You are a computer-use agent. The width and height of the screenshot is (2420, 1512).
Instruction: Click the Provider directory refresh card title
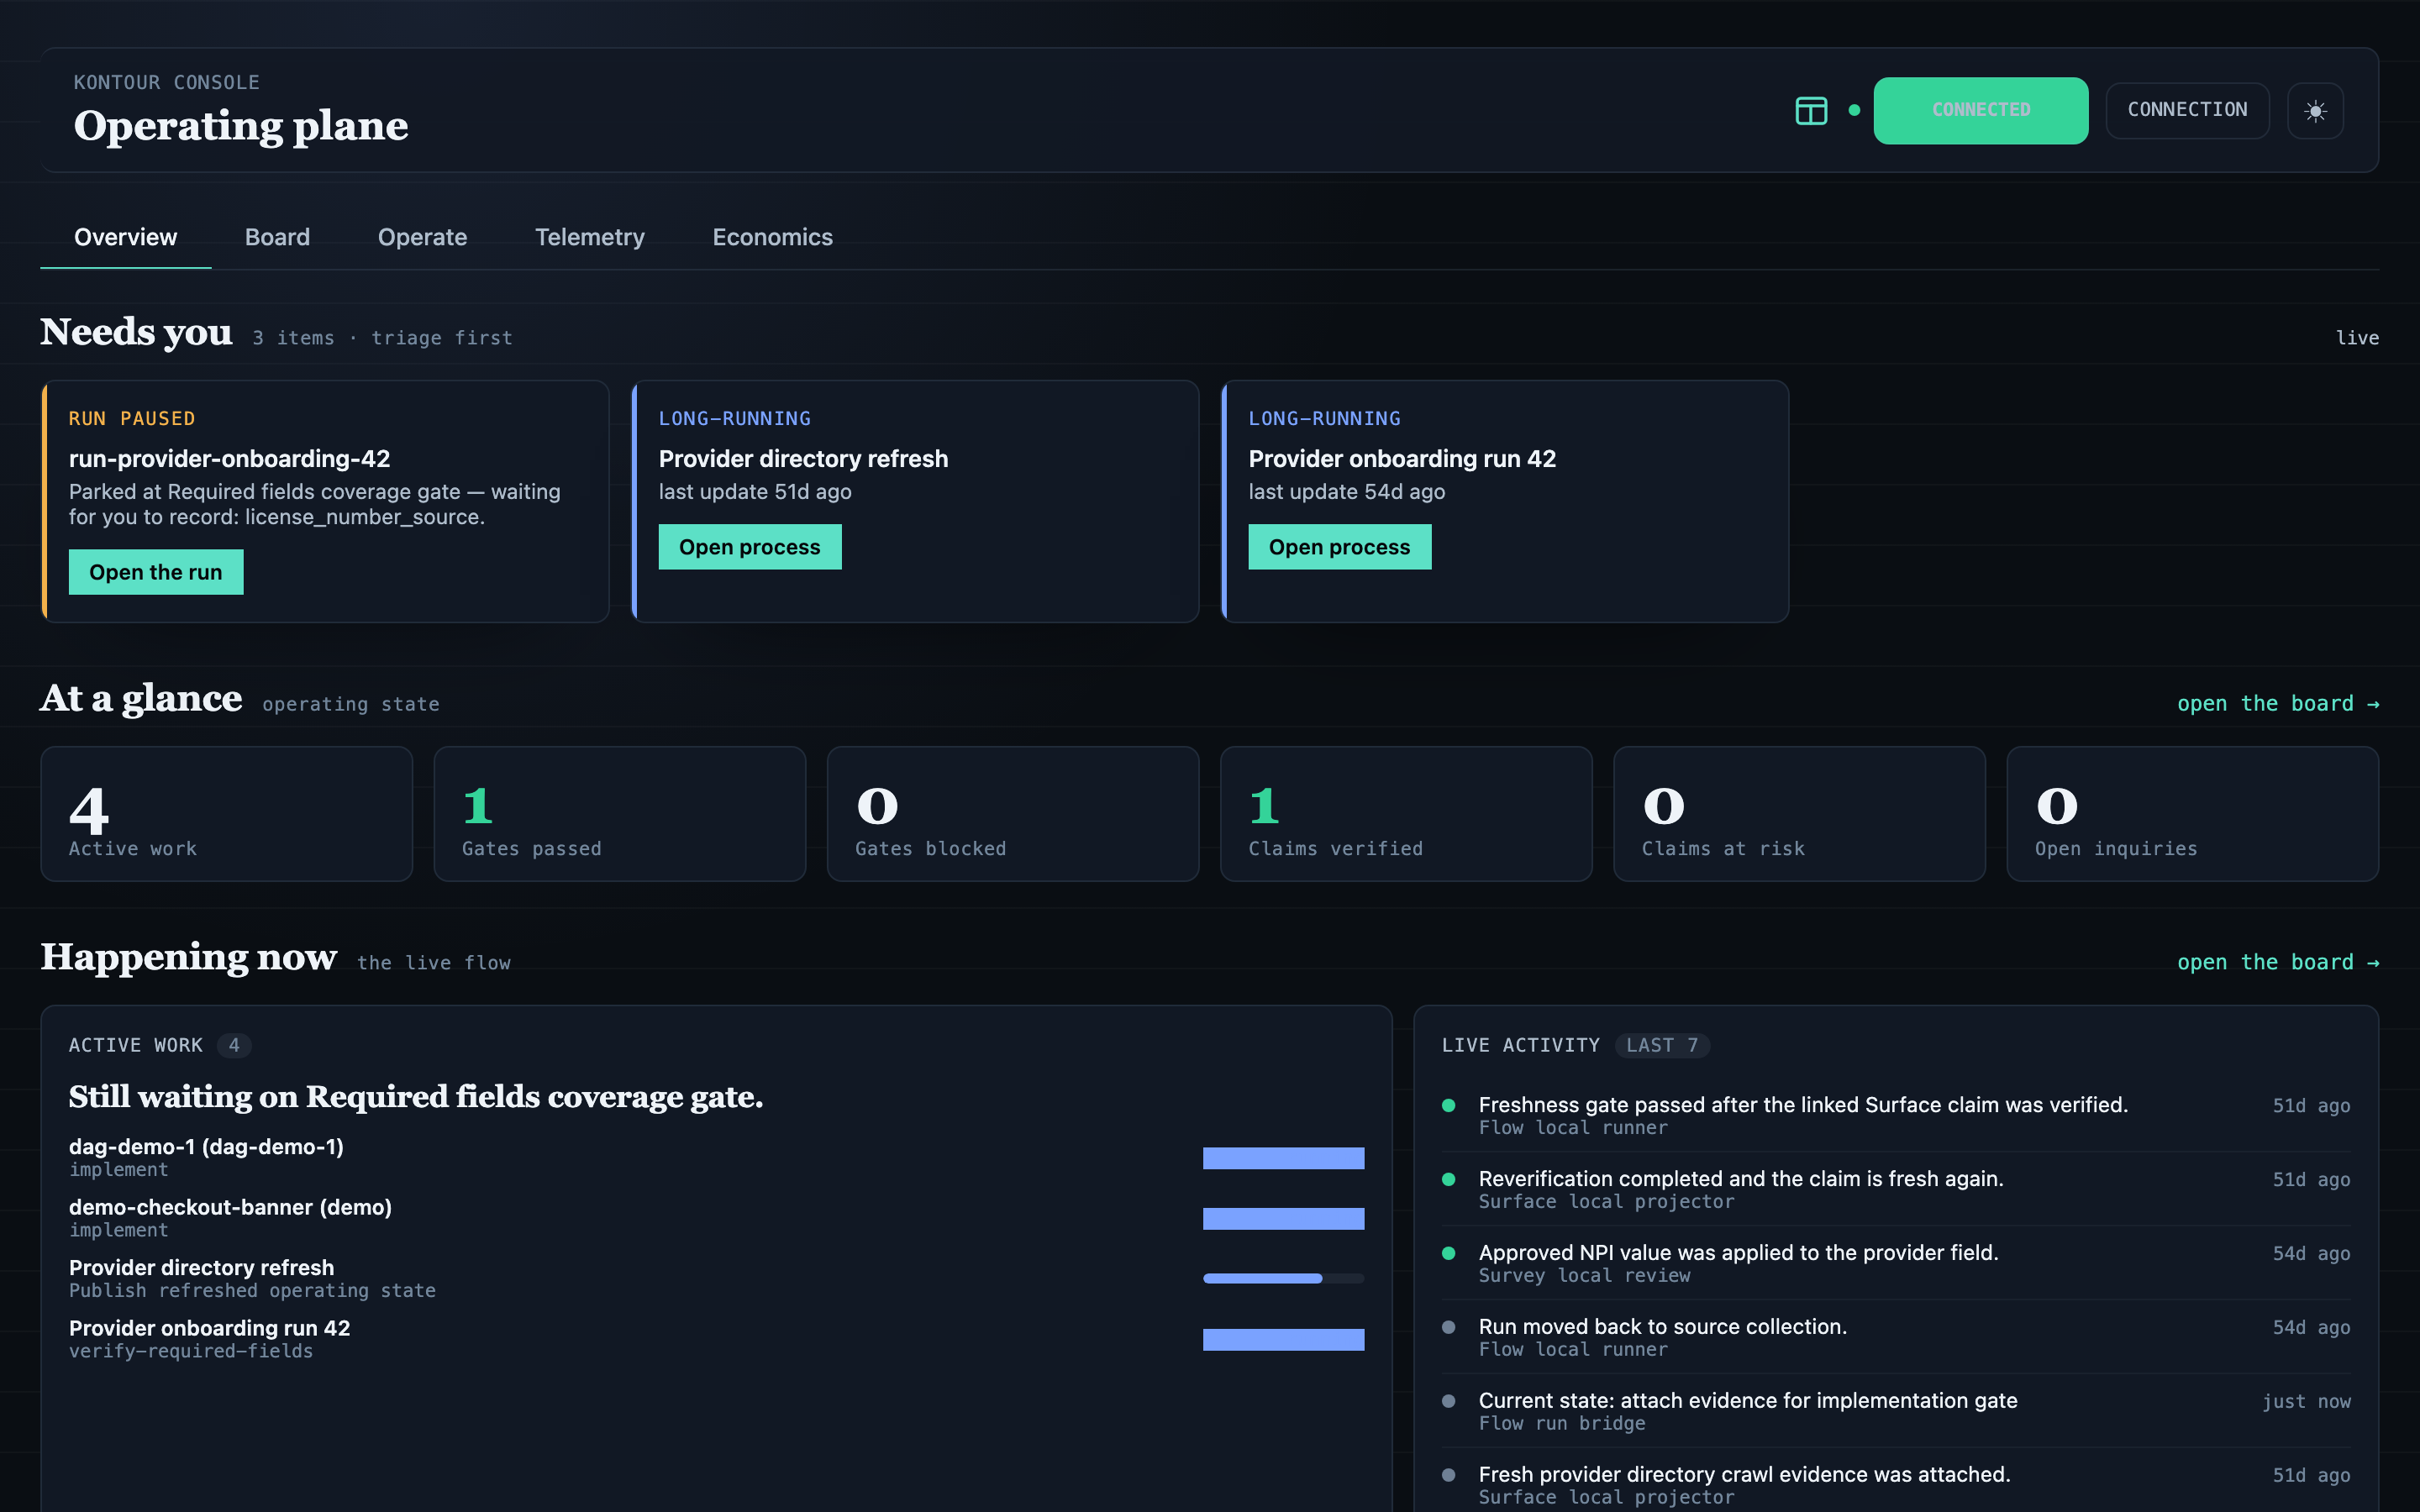pos(803,459)
